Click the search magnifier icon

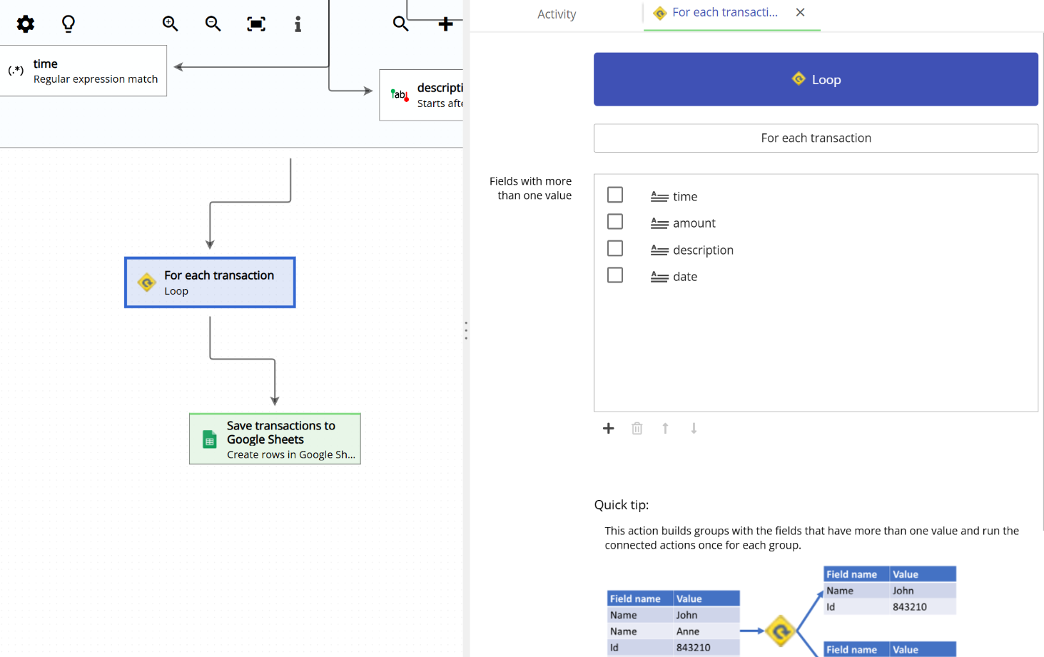(x=400, y=24)
